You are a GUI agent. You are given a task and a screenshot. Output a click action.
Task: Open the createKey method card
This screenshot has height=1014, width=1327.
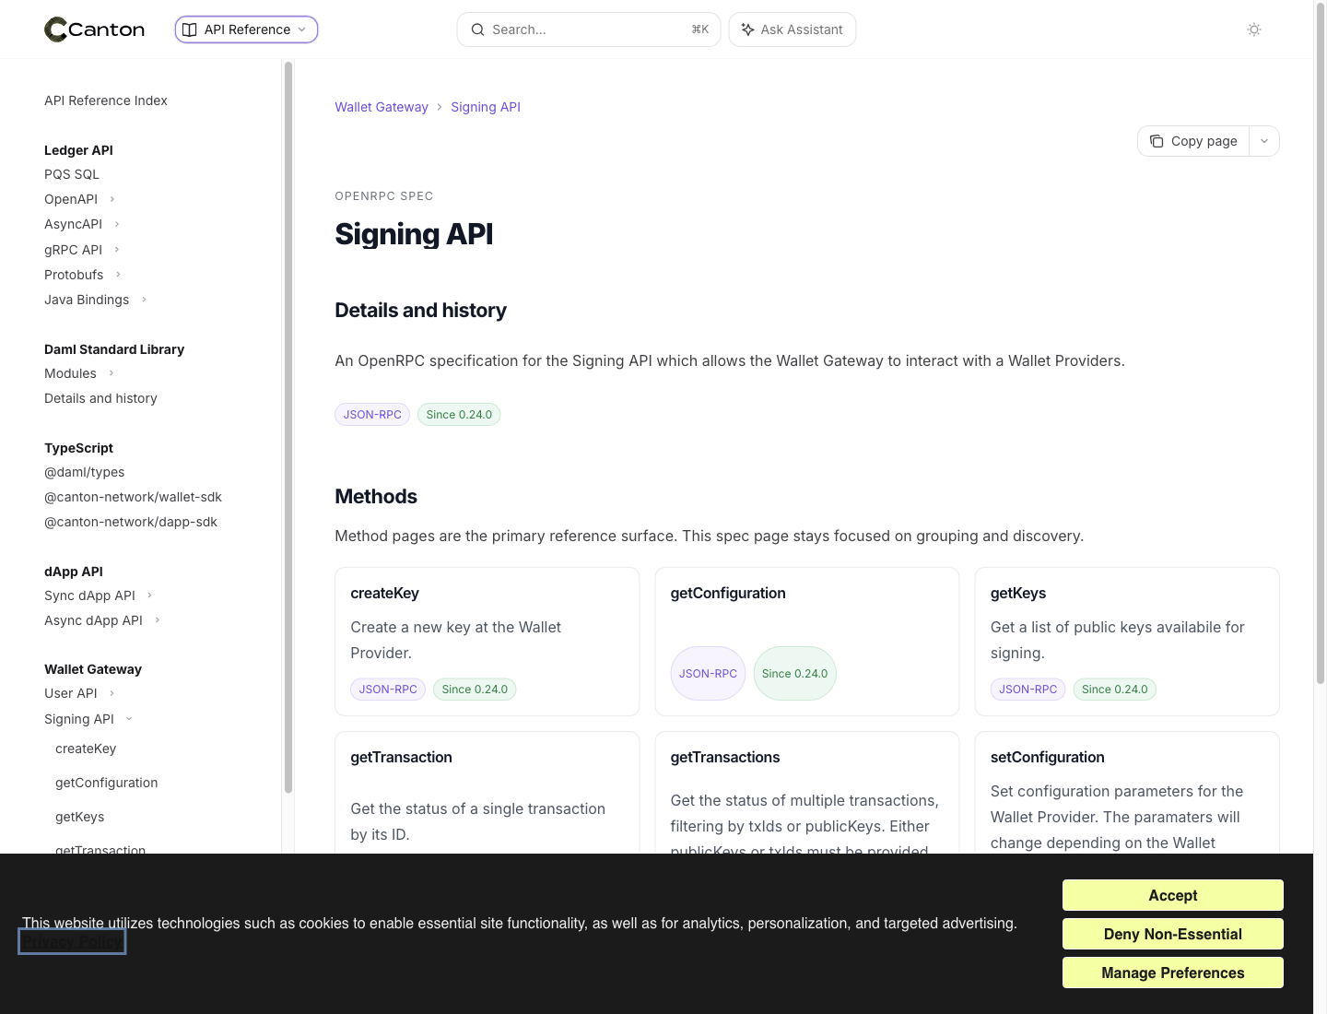tap(487, 642)
